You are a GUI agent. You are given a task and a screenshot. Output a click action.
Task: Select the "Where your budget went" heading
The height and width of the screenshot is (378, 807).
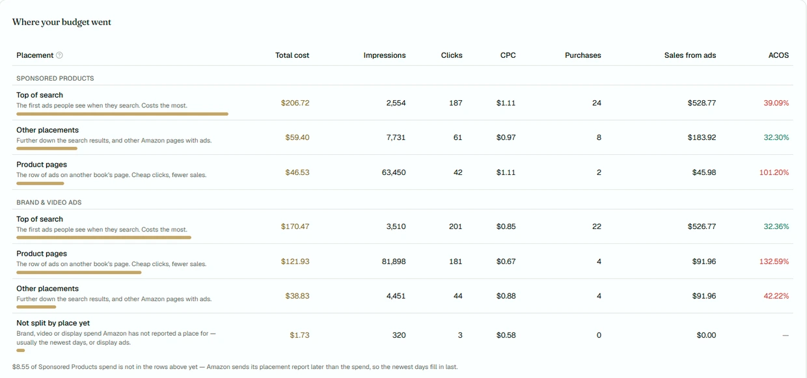pos(62,22)
